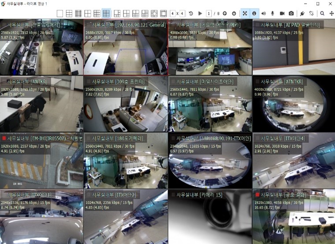Screen dimensions: 335x244
Task: Activate the four-arrow move tool
Action: coord(331,14)
